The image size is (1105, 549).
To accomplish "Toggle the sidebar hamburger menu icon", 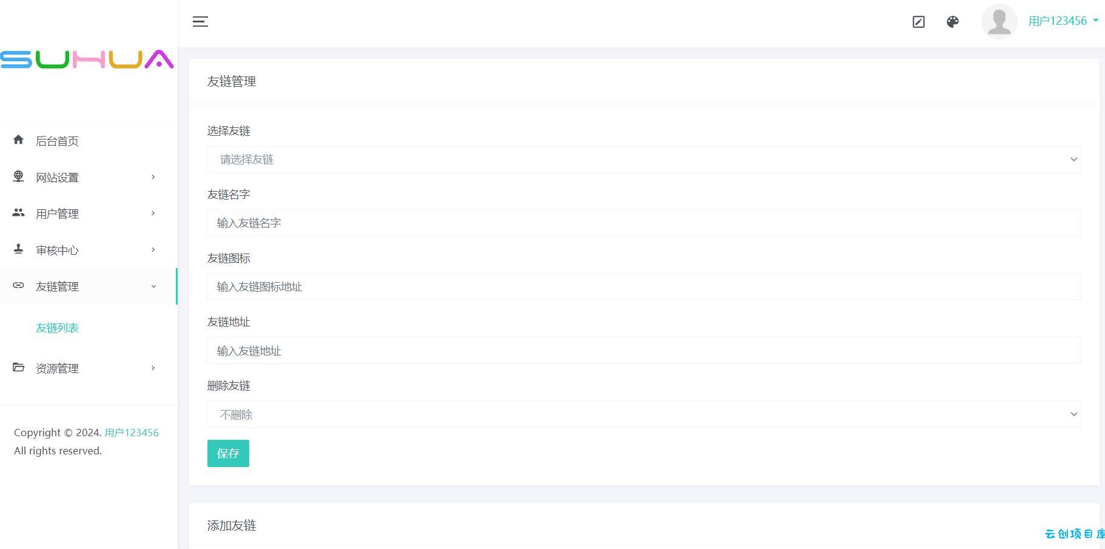I will click(x=200, y=22).
